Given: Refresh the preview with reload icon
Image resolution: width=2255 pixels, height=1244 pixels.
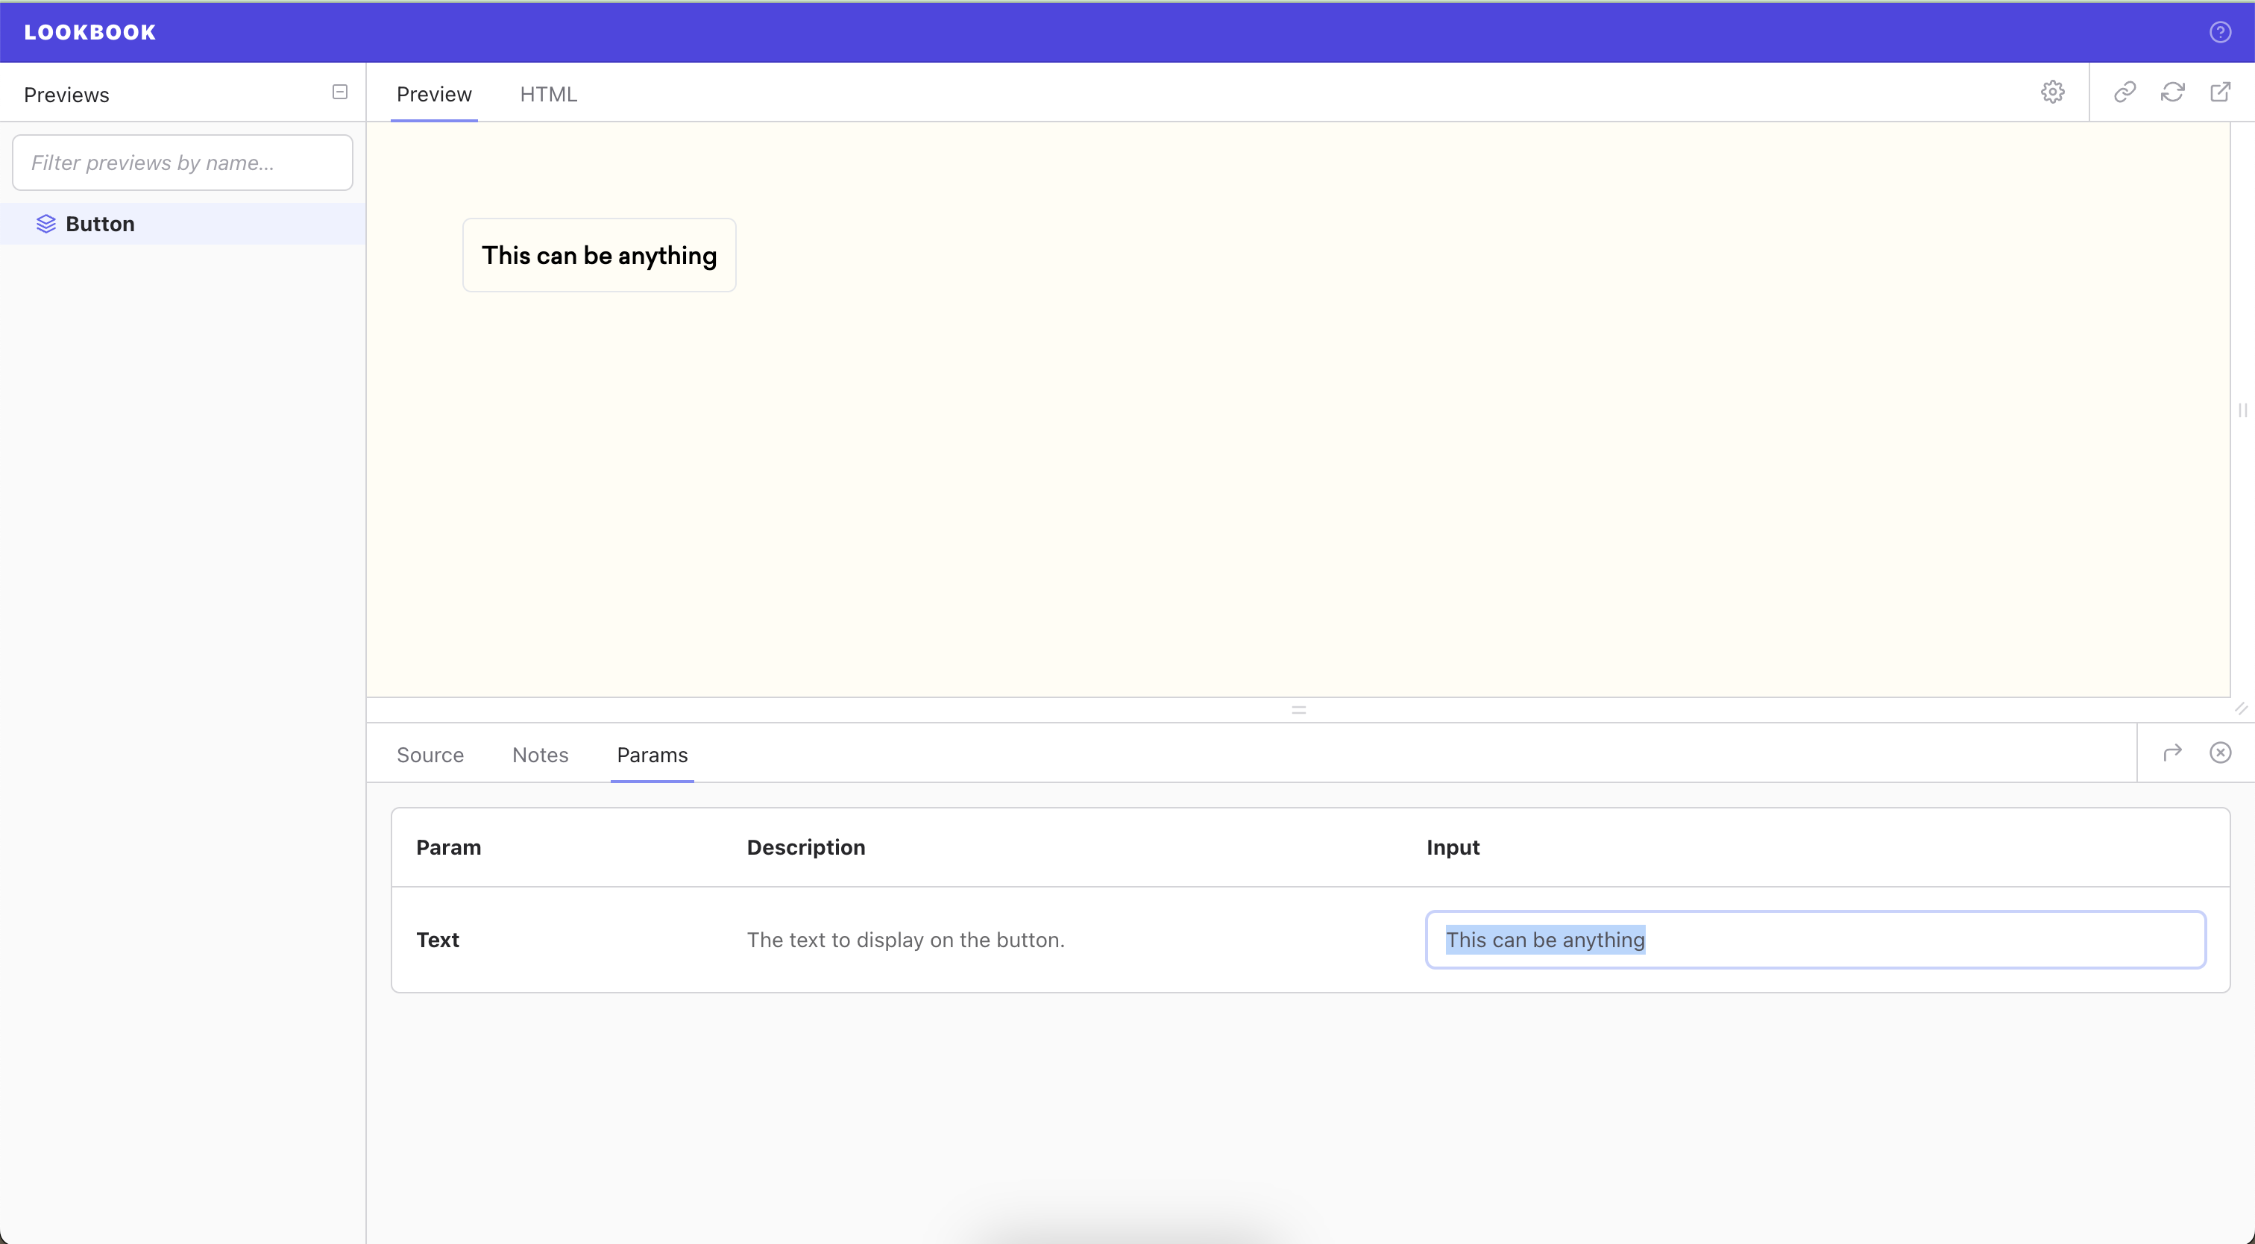Looking at the screenshot, I should 2171,92.
